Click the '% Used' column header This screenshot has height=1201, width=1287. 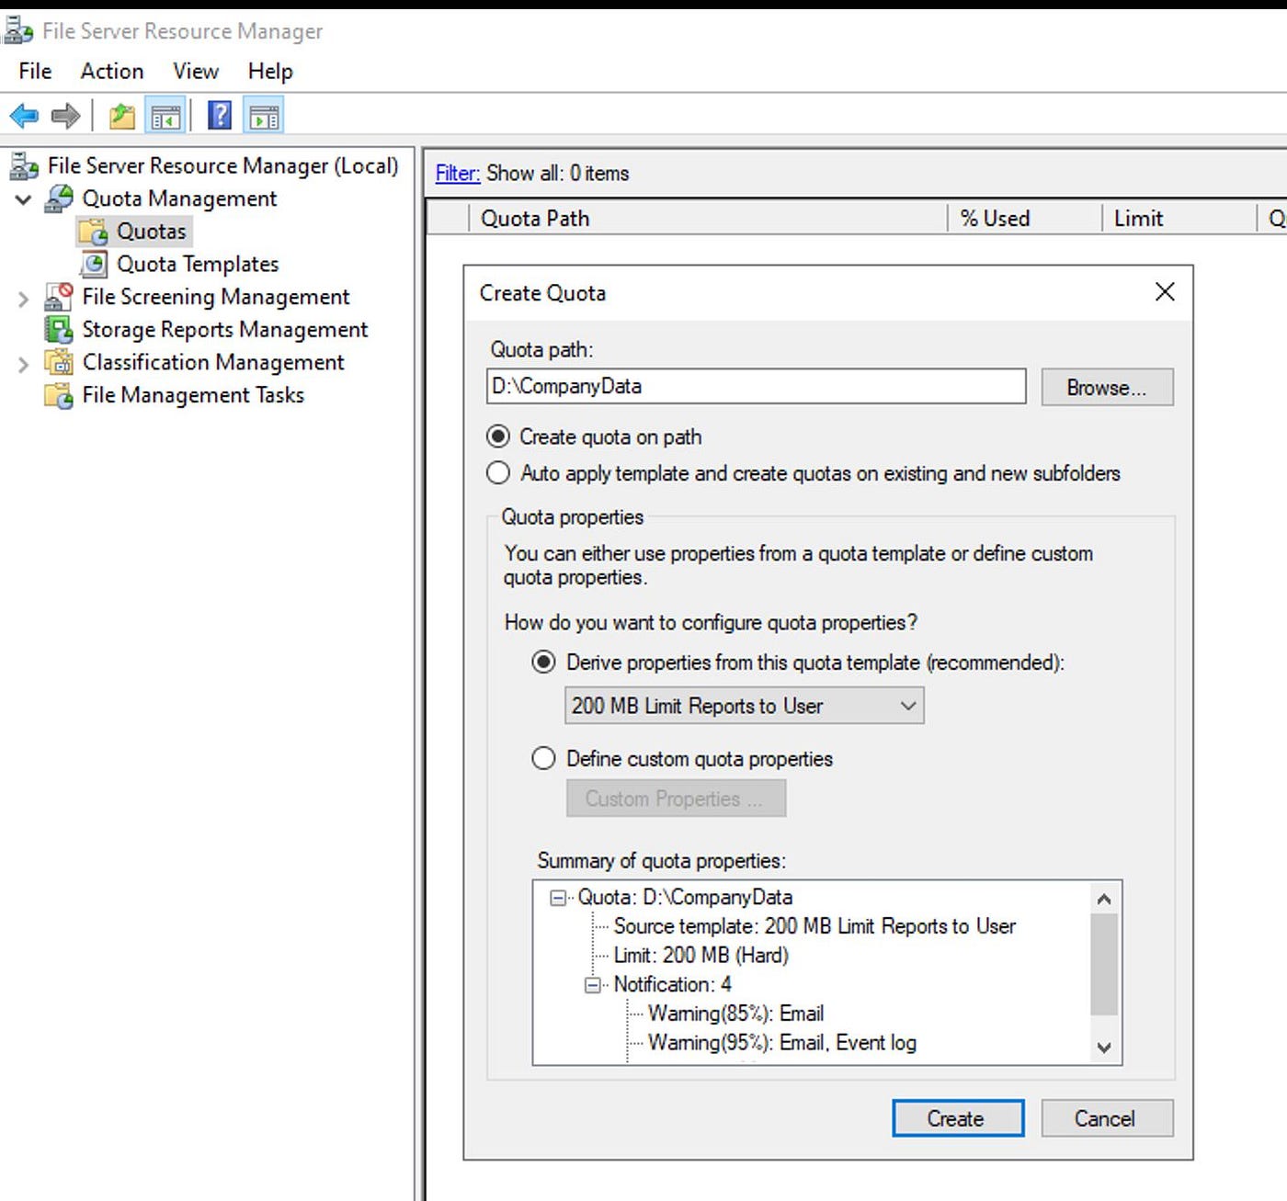pos(1024,219)
